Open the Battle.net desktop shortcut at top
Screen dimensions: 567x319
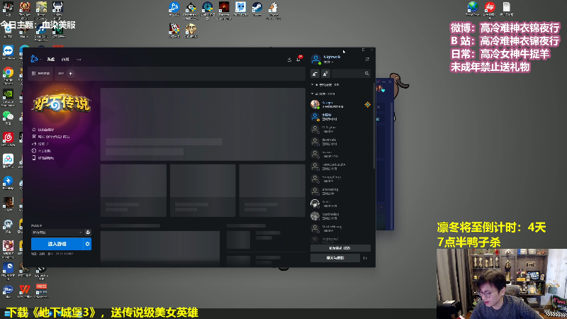click(x=174, y=9)
